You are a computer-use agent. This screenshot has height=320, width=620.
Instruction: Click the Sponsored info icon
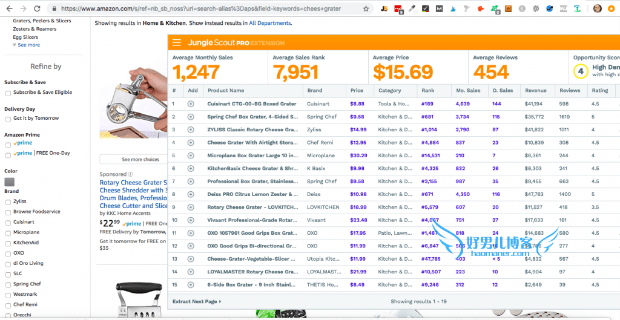tap(131, 174)
